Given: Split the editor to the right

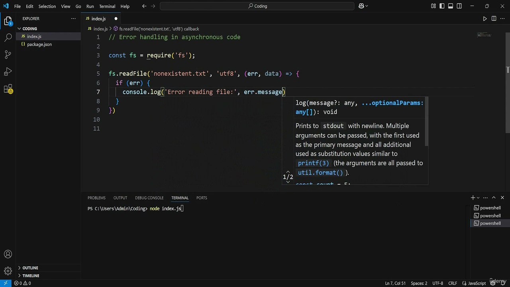Looking at the screenshot, I should [494, 19].
